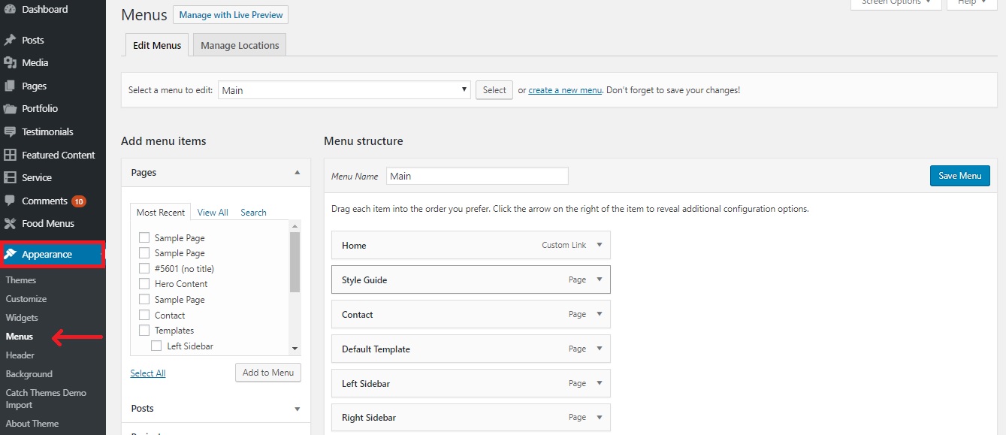This screenshot has height=435, width=1006.
Task: Click the Menu Name input field
Action: (x=477, y=176)
